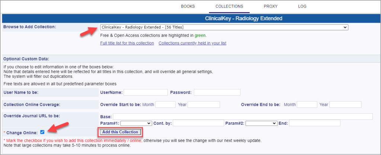
Task: Click the Override End Month field
Action: [307, 105]
